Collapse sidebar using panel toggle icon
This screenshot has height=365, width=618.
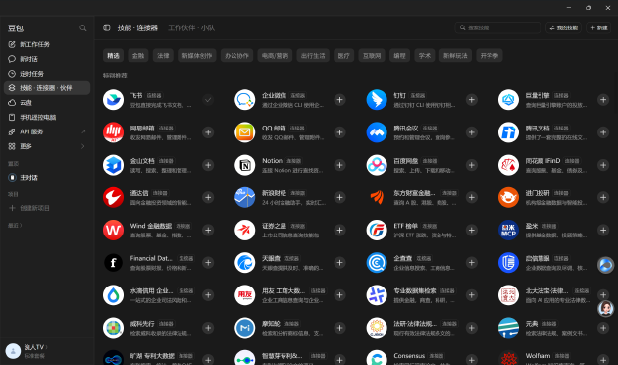106,27
